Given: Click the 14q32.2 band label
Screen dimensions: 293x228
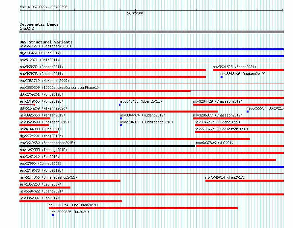Looking at the screenshot, I should (x=27, y=28).
